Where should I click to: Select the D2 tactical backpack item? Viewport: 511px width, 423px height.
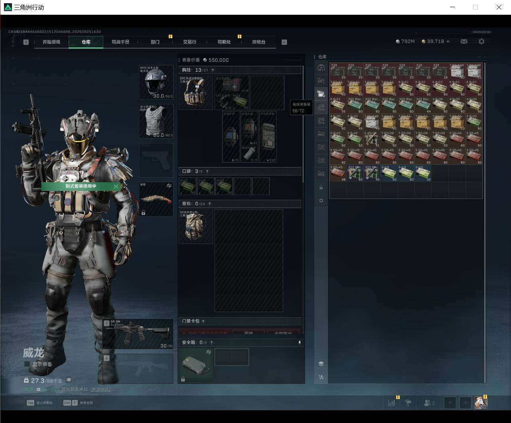pos(196,226)
